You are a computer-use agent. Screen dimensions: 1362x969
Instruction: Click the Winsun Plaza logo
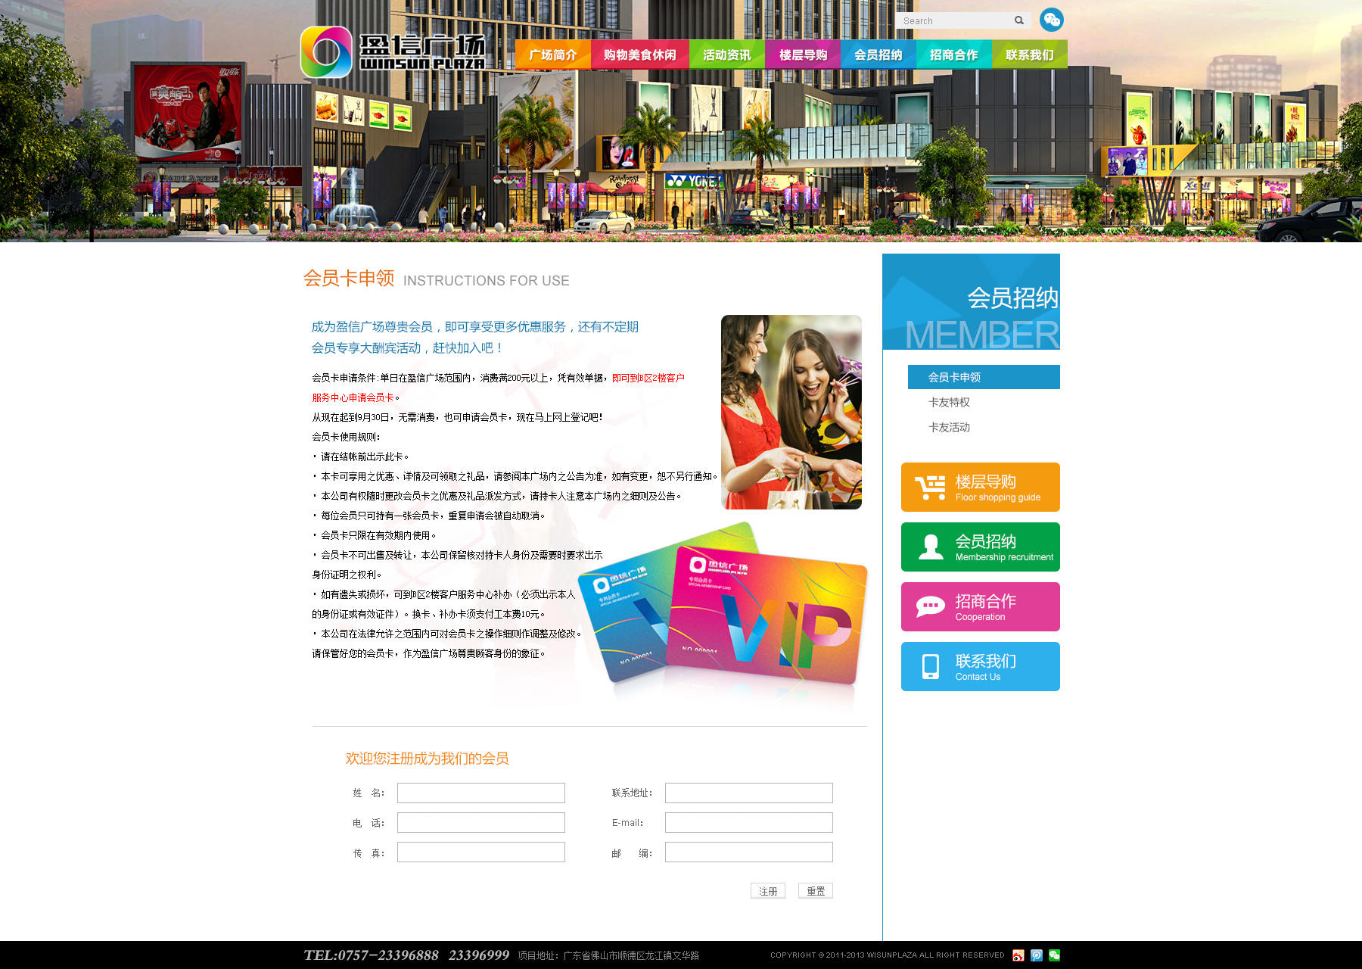(393, 52)
